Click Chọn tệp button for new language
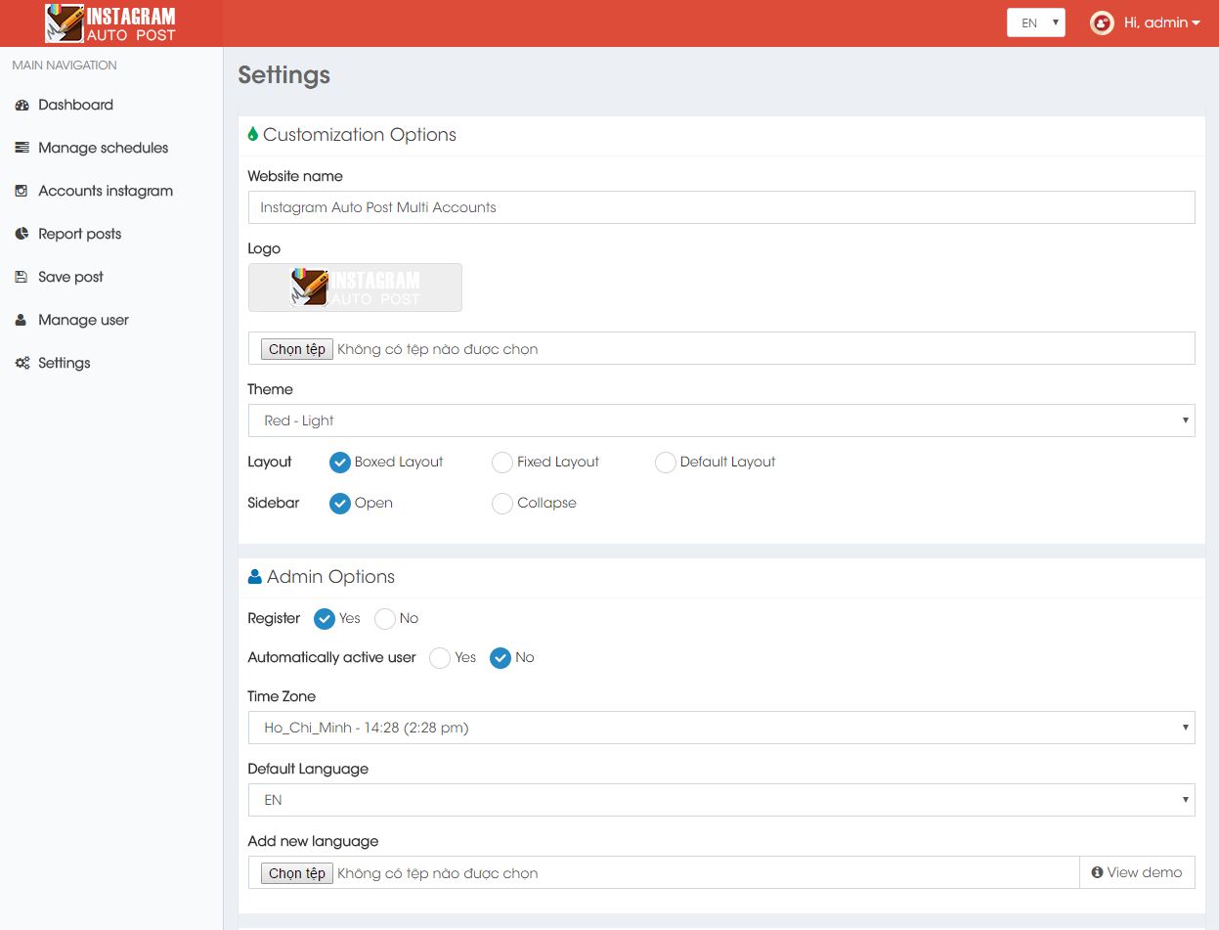Screen dimensions: 1219x930 coord(297,873)
